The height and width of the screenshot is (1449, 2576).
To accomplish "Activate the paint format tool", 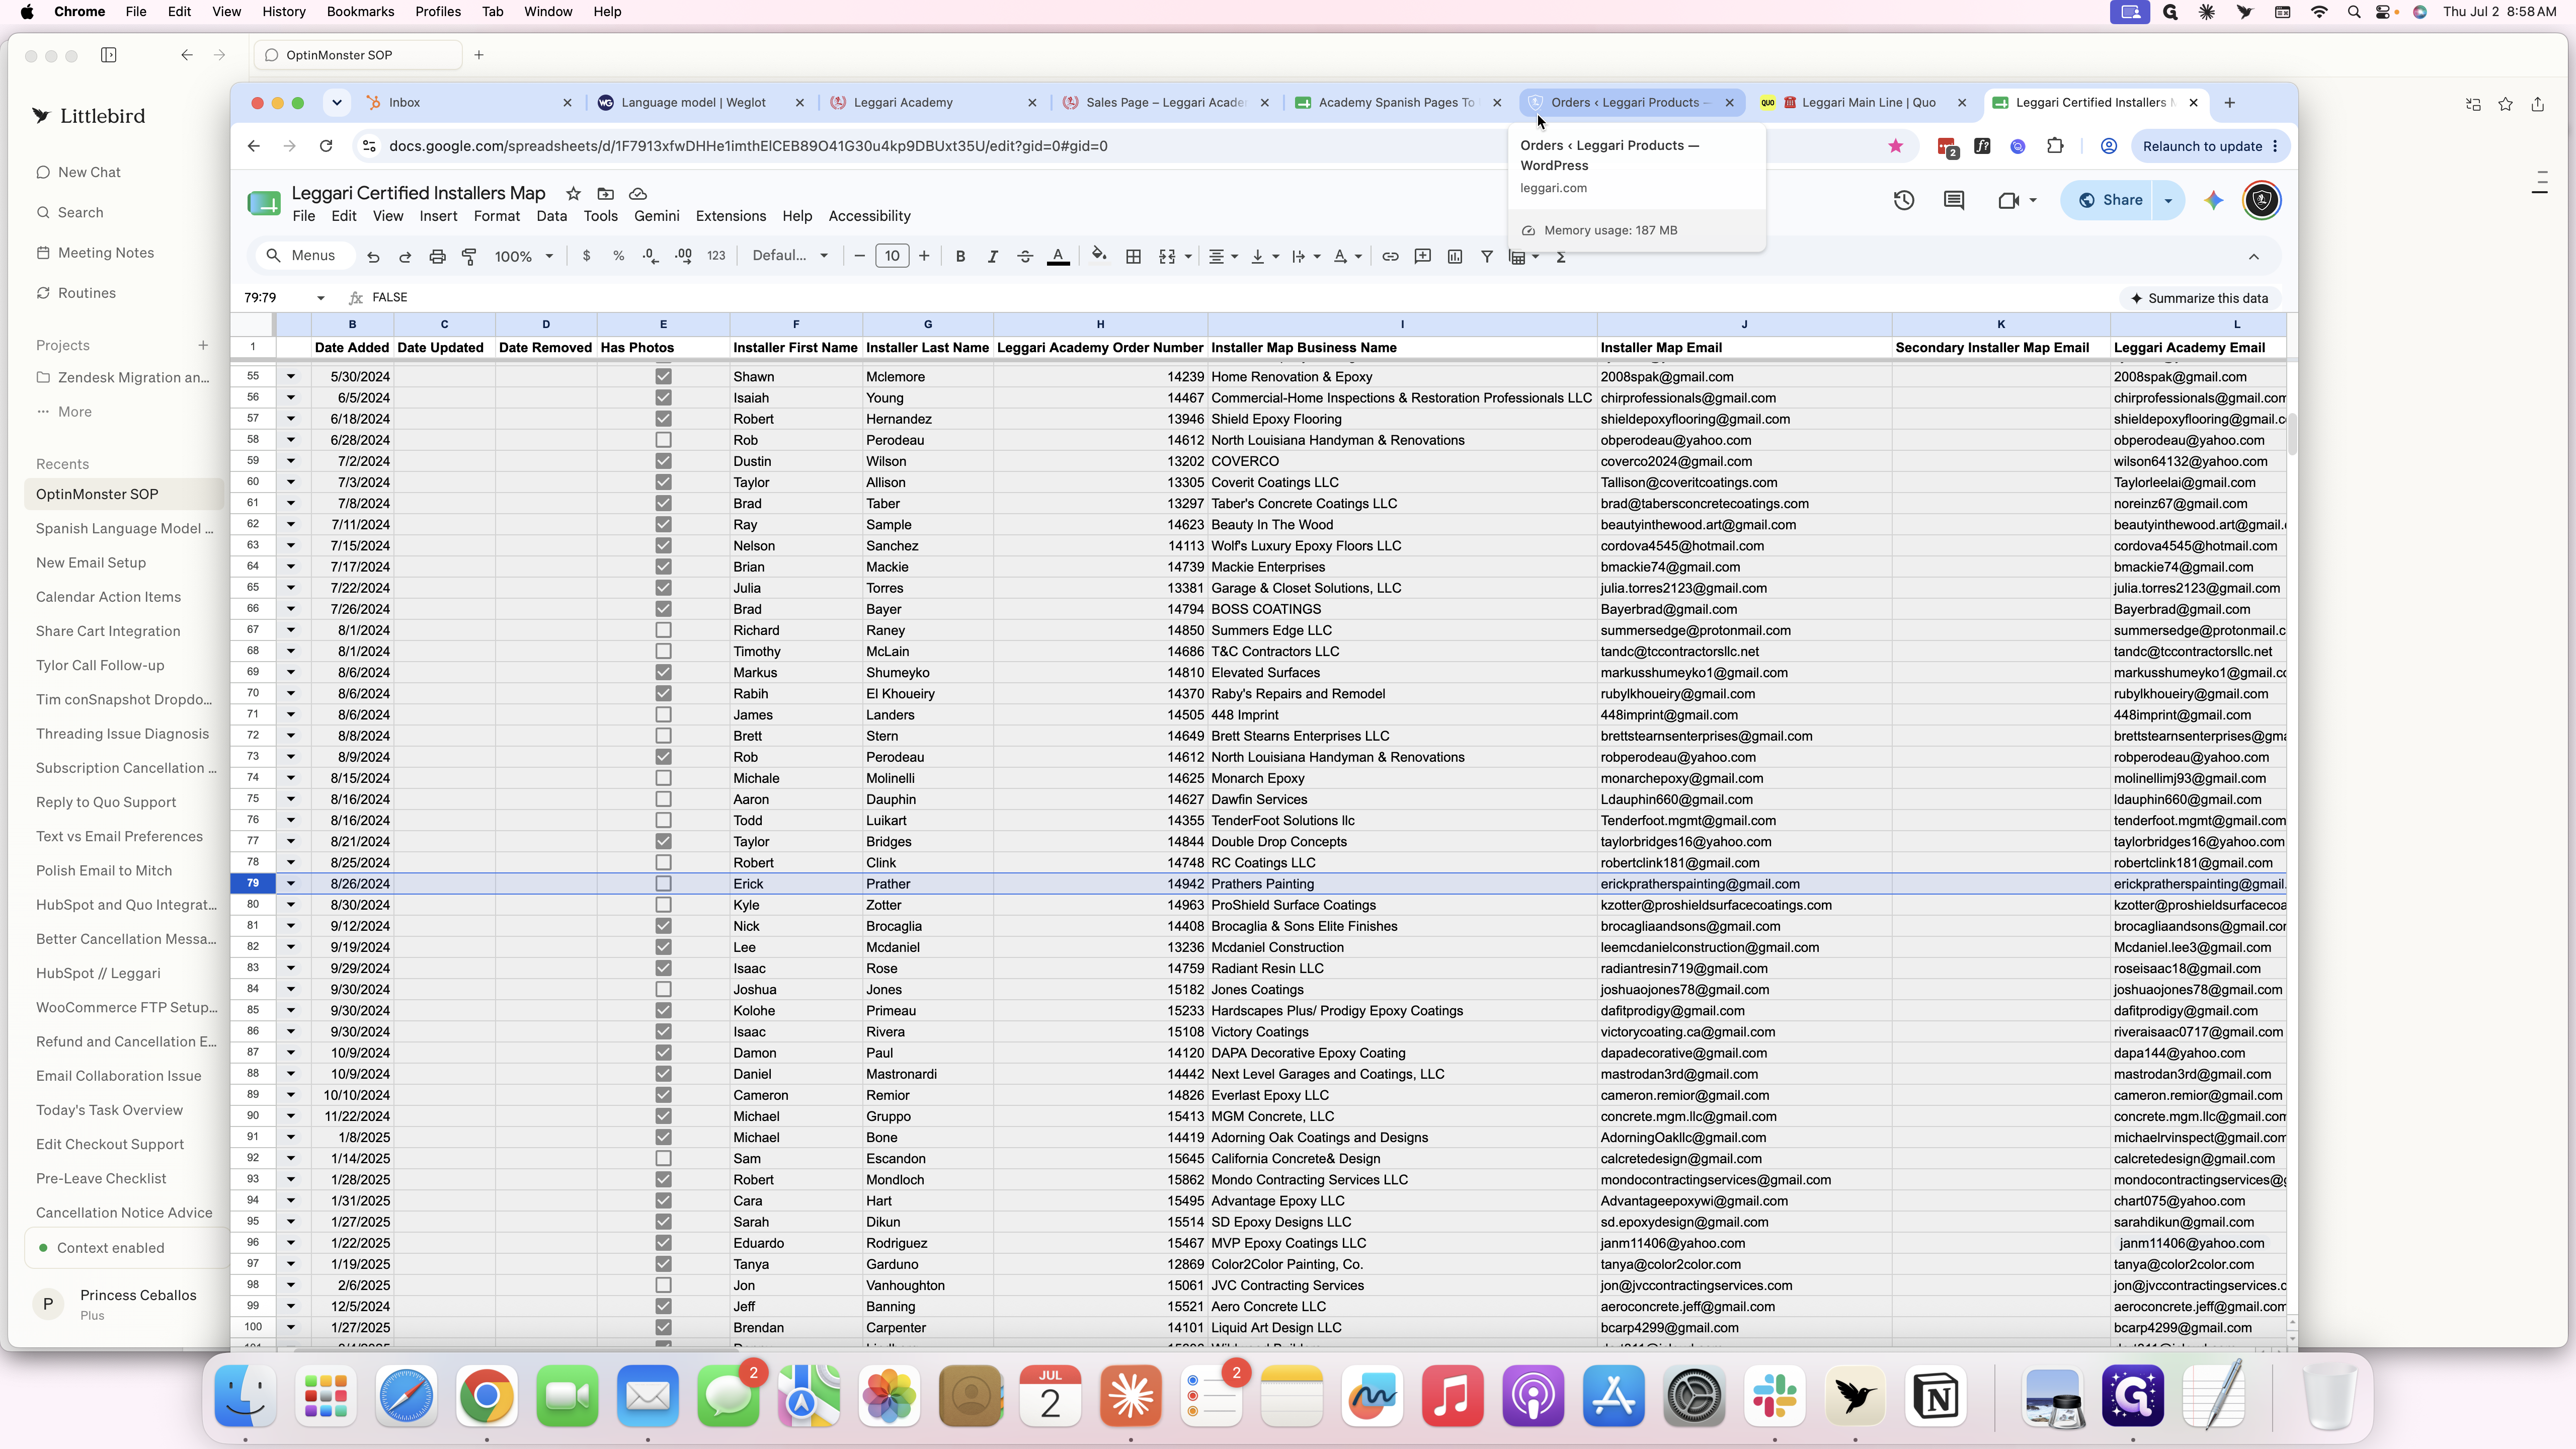I will pos(469,257).
